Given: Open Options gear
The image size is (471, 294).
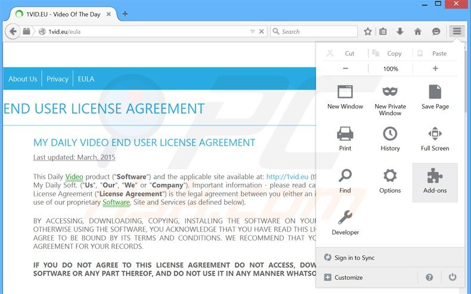Looking at the screenshot, I should (390, 181).
